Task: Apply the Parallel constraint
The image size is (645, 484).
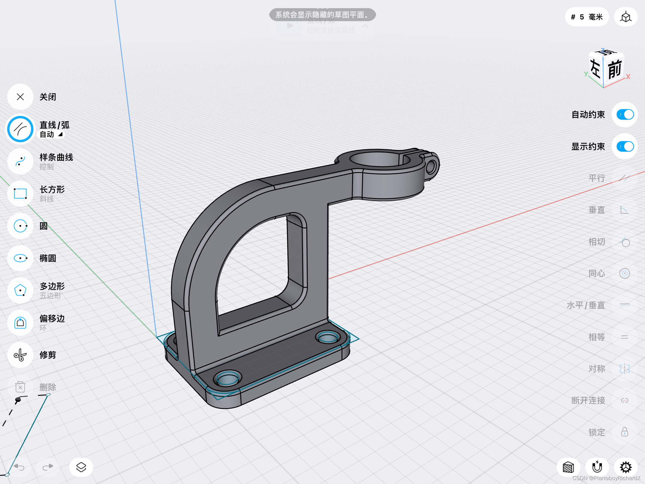Action: coord(624,178)
